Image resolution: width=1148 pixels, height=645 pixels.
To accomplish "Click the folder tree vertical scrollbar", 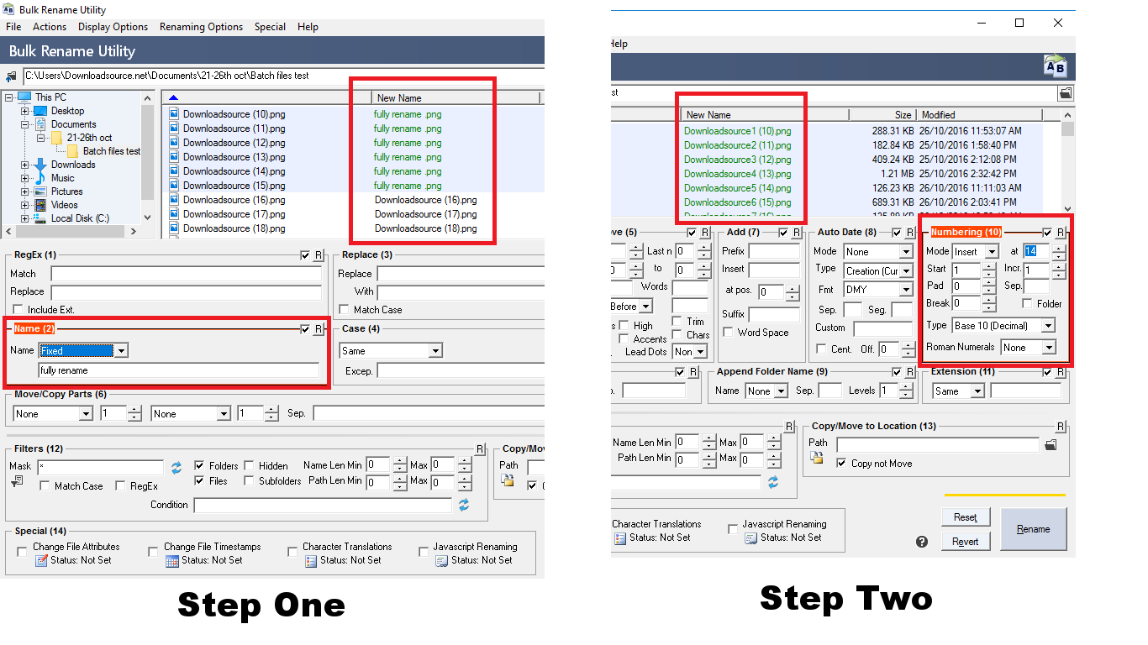I will pyautogui.click(x=147, y=157).
